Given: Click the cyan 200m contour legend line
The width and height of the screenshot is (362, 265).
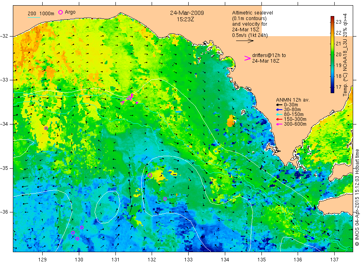Looking at the screenshot, I should (x=34, y=17).
